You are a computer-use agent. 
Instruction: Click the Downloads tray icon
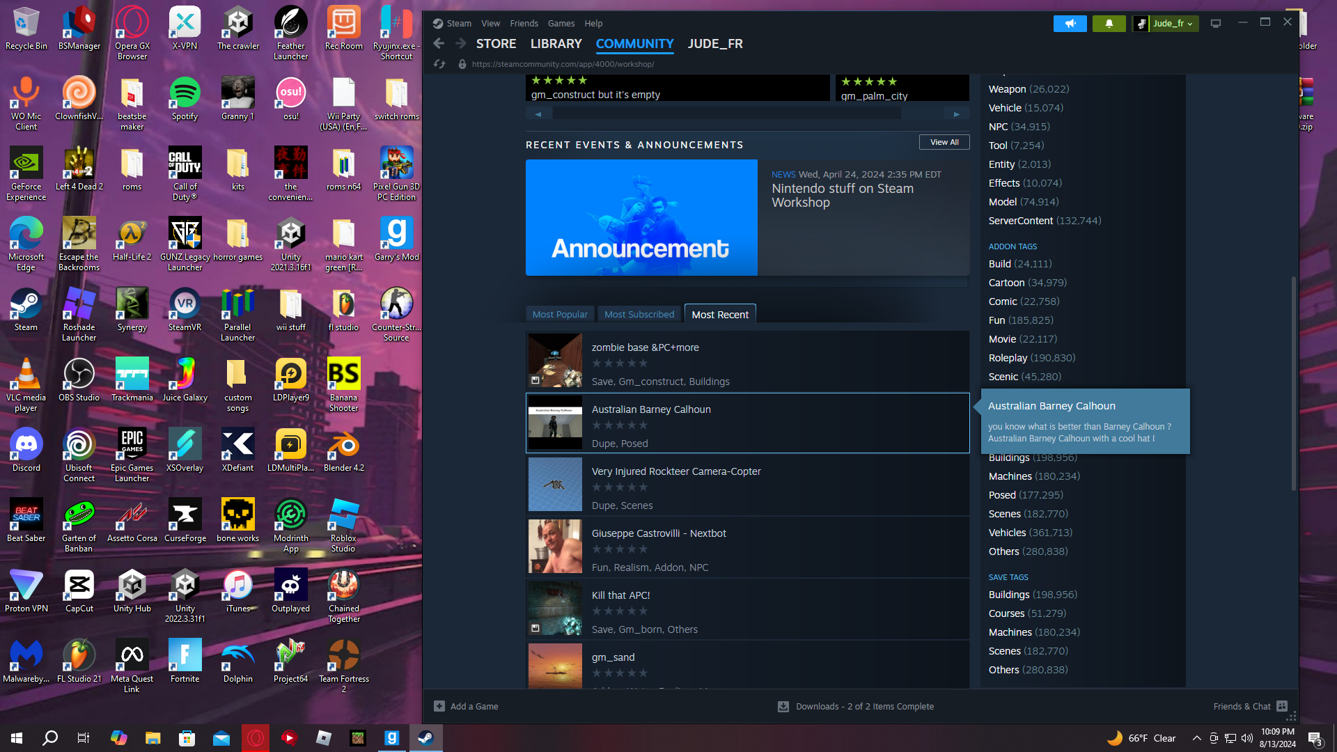click(783, 706)
